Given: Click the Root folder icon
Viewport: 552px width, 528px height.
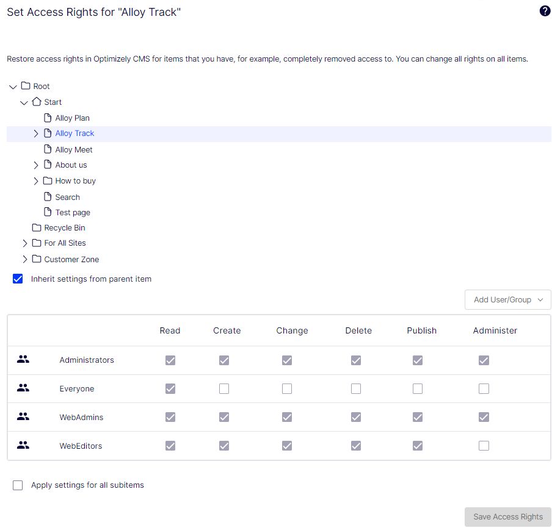Looking at the screenshot, I should [26, 86].
